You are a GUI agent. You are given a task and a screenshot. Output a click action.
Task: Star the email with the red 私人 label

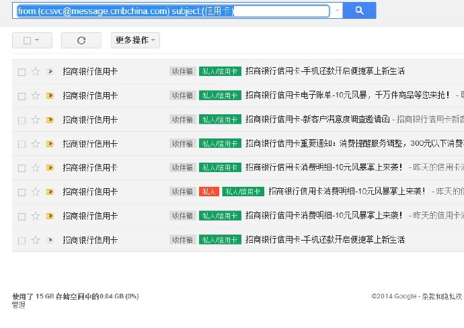pyautogui.click(x=36, y=192)
